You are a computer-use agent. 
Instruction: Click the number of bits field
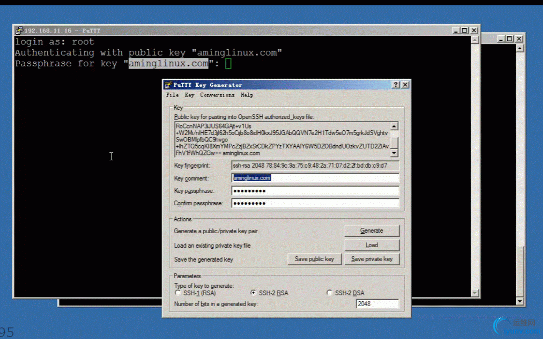click(378, 304)
